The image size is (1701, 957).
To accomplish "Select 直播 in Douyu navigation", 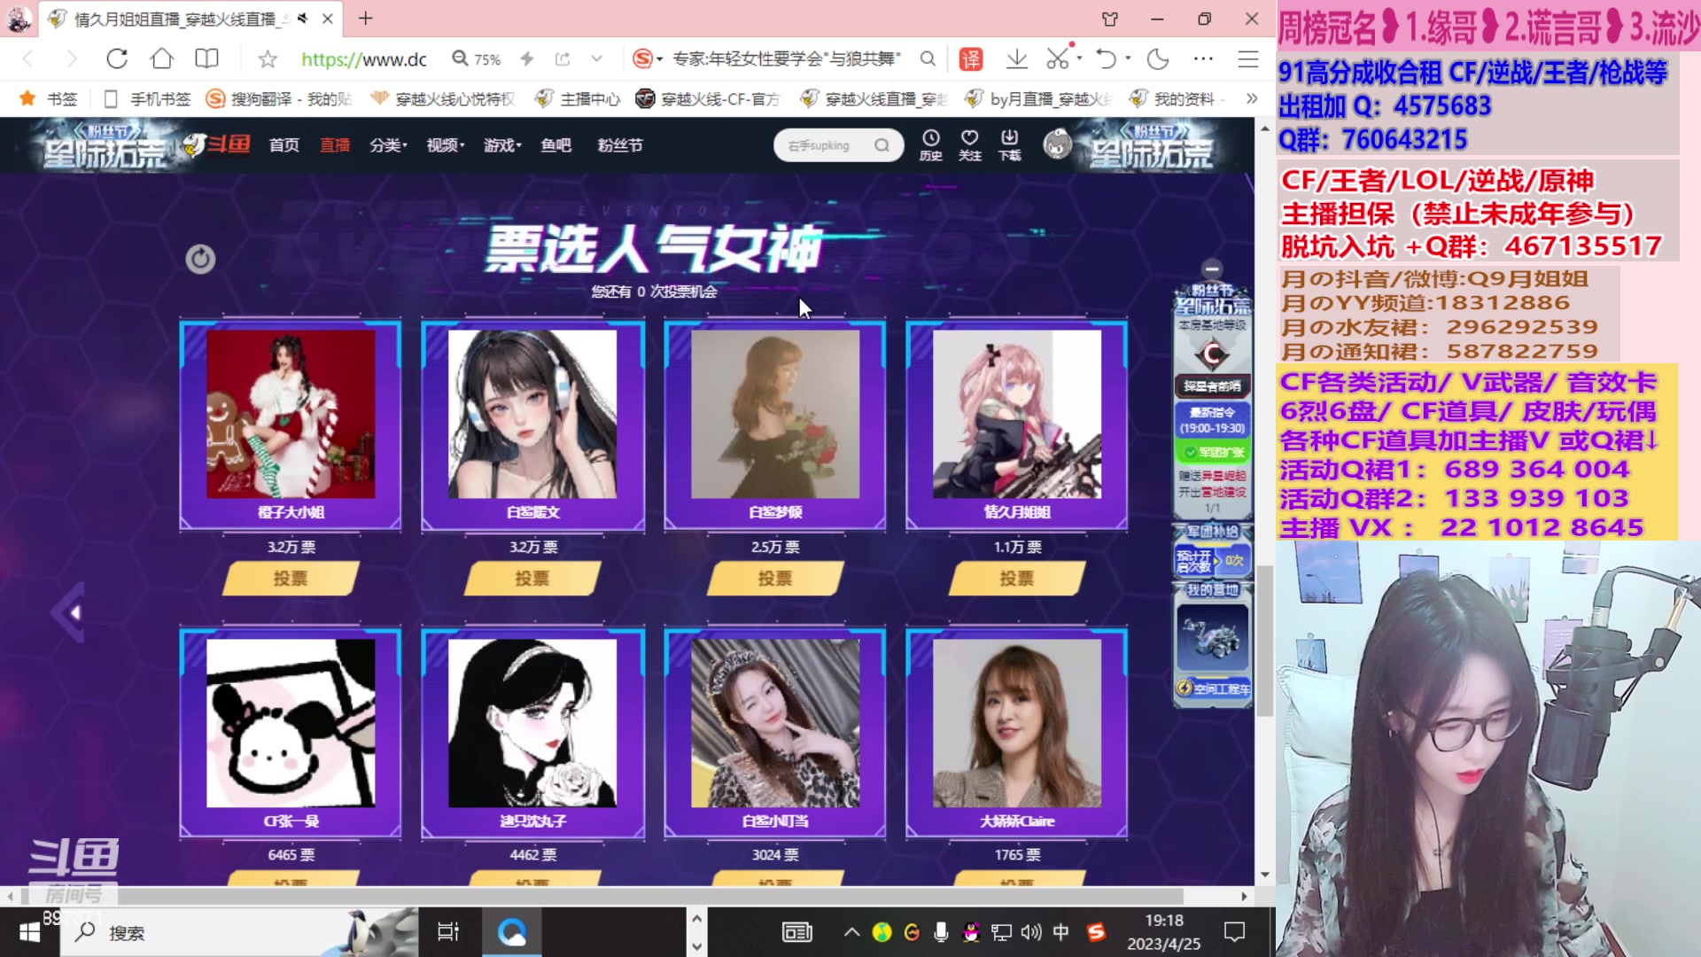I will tap(335, 145).
